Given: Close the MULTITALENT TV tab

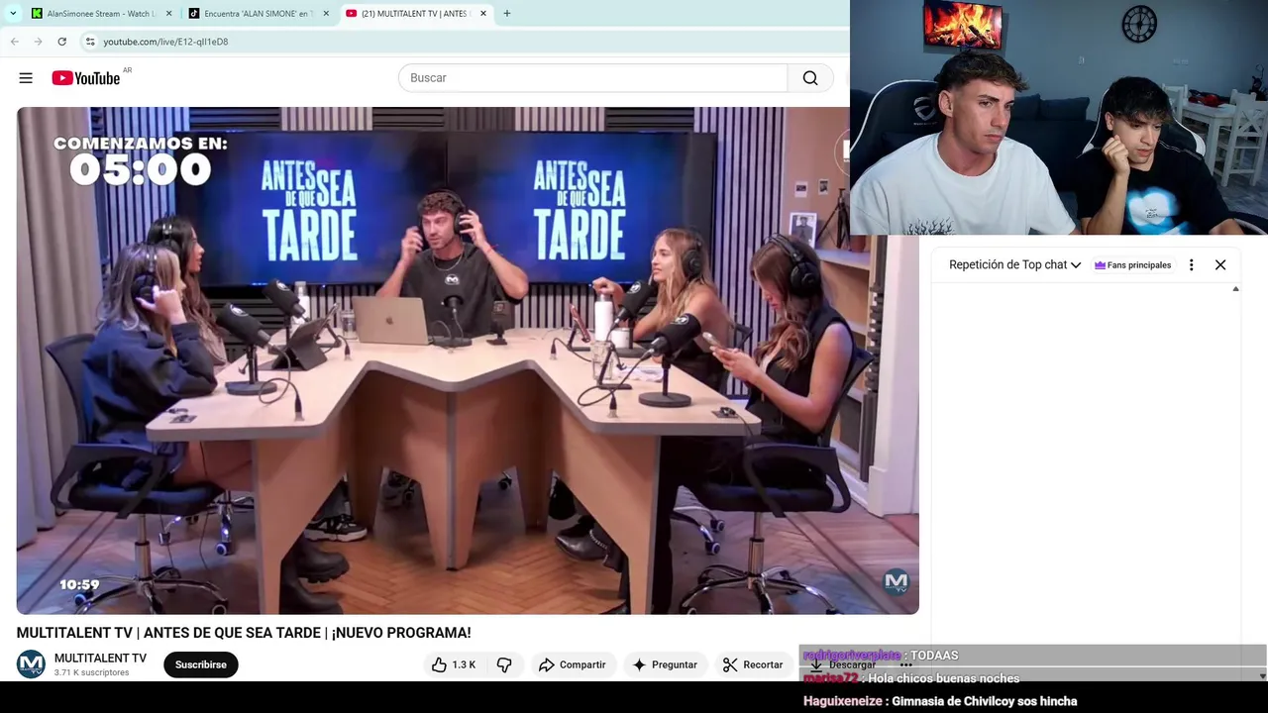Looking at the screenshot, I should tap(483, 14).
